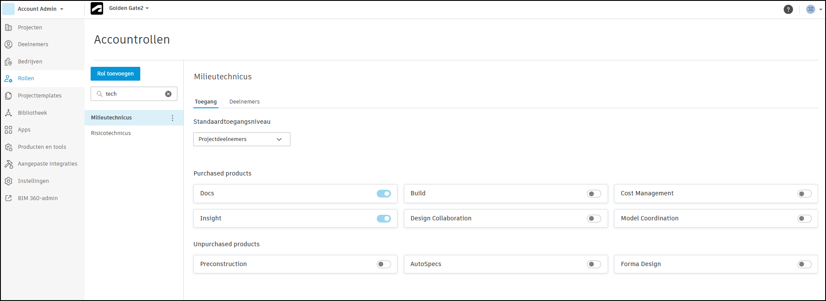Select the Toegang tab
Image resolution: width=826 pixels, height=301 pixels.
[x=205, y=102]
